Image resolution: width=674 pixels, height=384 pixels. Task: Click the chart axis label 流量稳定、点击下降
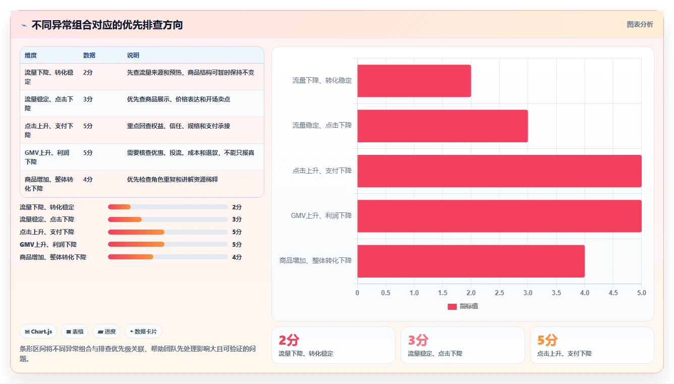click(x=322, y=126)
